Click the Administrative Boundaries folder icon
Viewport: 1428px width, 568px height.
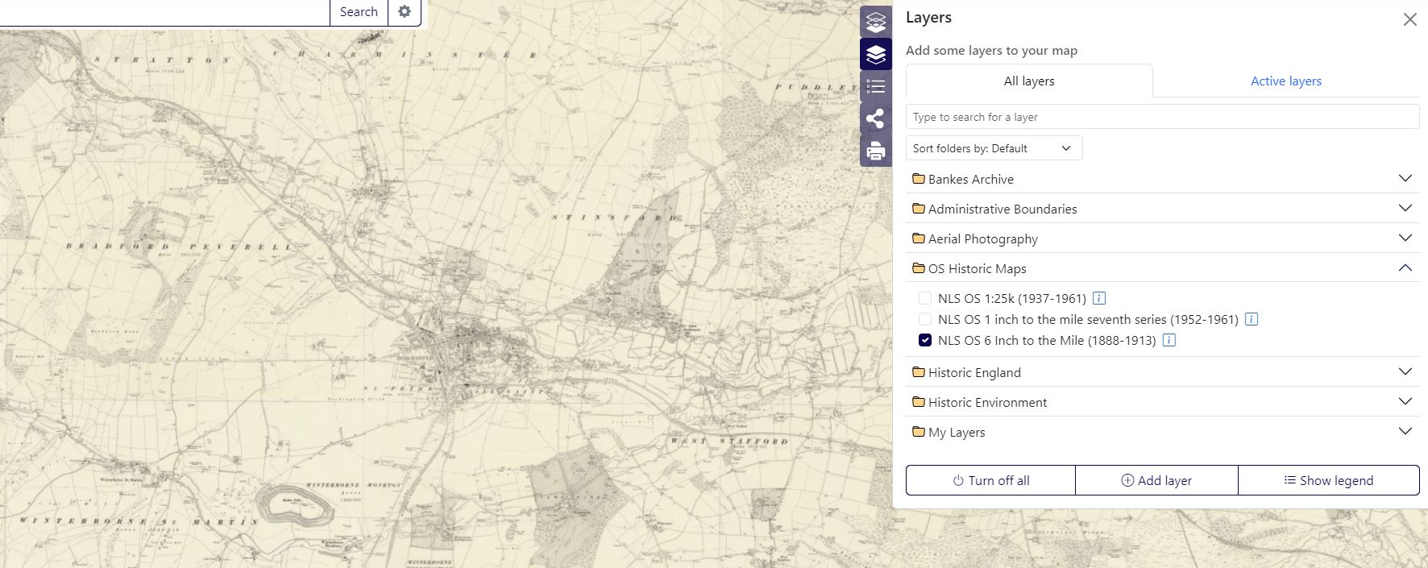pos(918,209)
